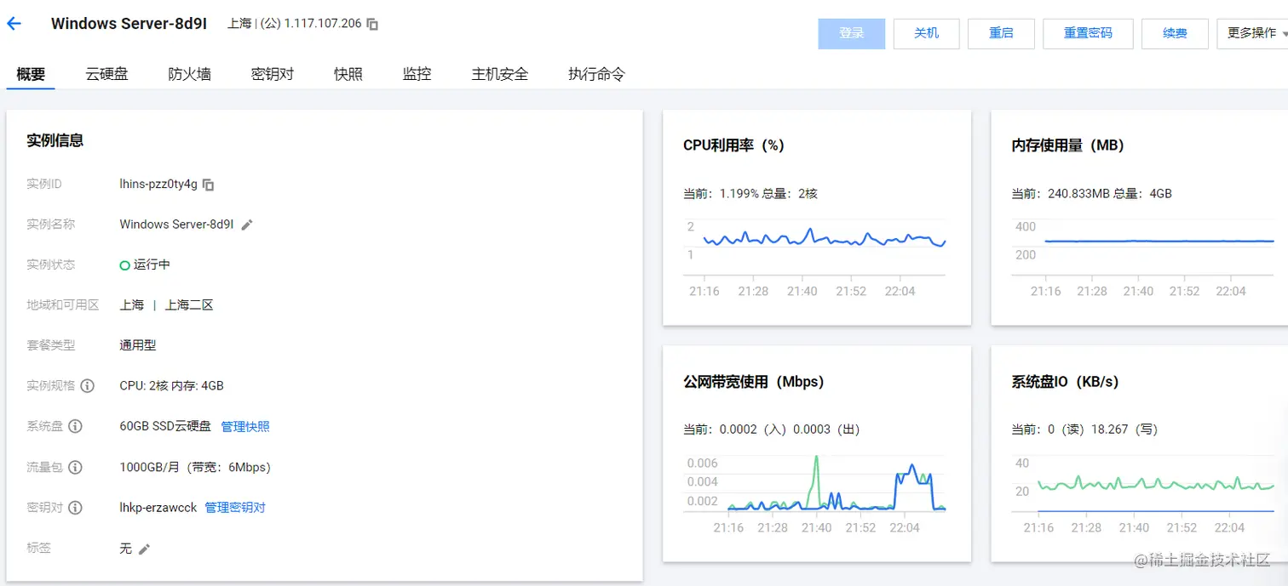
Task: Click the 当前：240.833MB memory reading
Action: [x=1061, y=194]
